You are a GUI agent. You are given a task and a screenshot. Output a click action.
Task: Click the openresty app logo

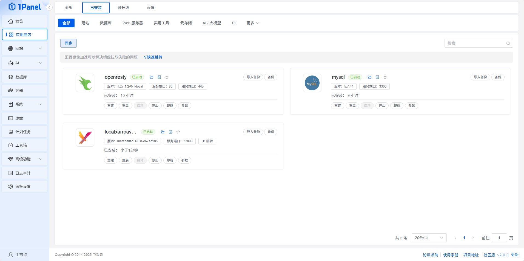coord(85,83)
